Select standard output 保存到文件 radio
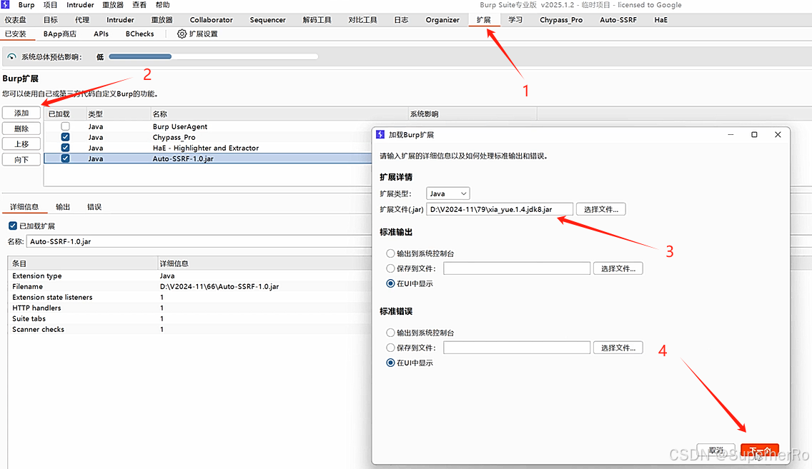The width and height of the screenshot is (812, 469). coord(390,268)
